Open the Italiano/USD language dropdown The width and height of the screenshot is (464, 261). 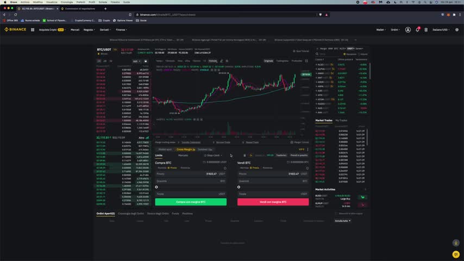coord(441,29)
